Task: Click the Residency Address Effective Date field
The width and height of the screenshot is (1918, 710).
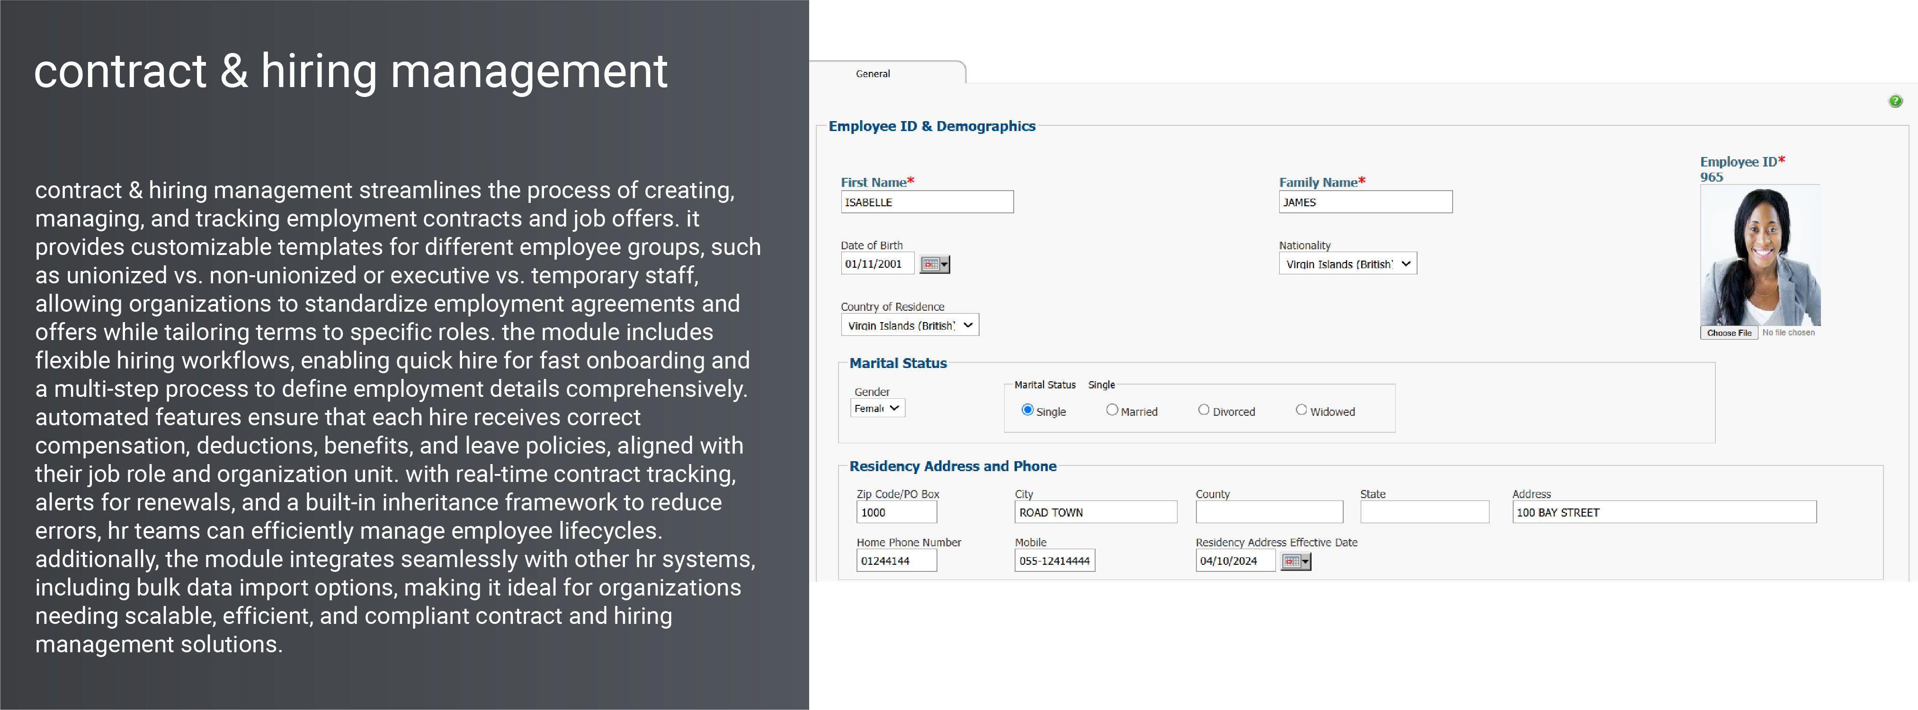Action: coord(1235,561)
